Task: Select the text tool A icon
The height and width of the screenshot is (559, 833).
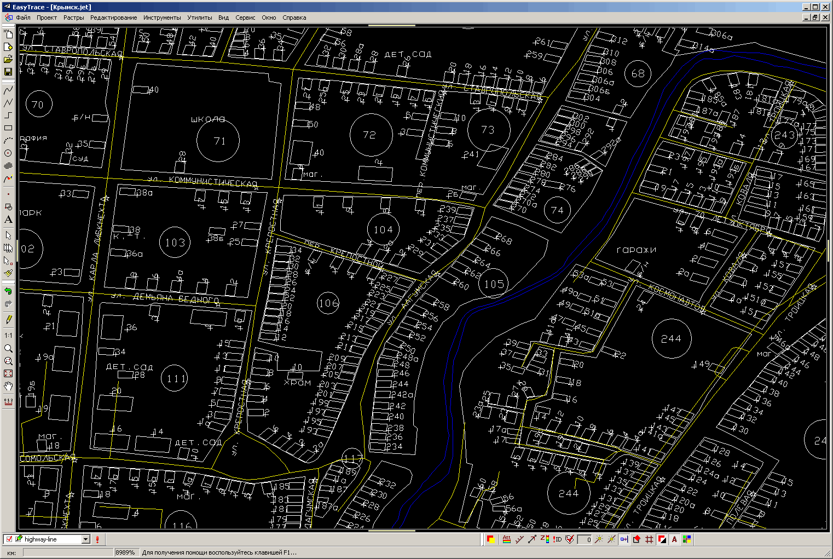Action: coord(8,220)
